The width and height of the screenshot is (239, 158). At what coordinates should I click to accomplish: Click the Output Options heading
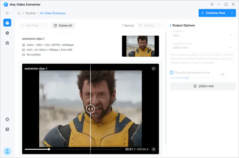click(x=184, y=25)
